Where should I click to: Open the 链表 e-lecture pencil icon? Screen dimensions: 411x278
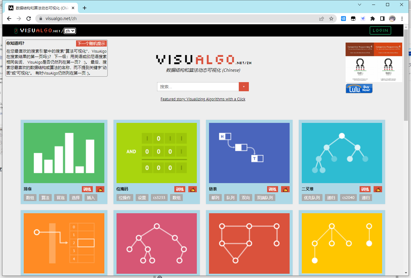(285, 189)
